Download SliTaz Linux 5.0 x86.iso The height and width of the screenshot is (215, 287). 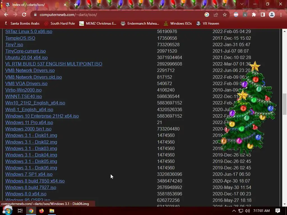pyautogui.click(x=29, y=31)
